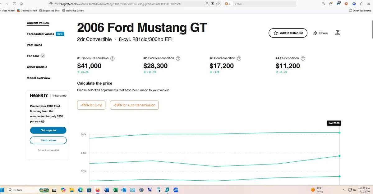Screen dimensions: 373x194
Task: Click the help icon after 'per year'
Action: click(43, 121)
